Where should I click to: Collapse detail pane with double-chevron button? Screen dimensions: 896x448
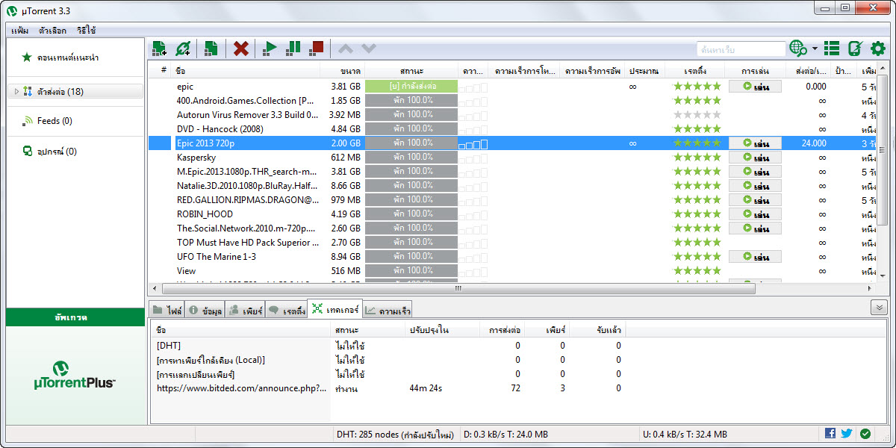pyautogui.click(x=879, y=308)
